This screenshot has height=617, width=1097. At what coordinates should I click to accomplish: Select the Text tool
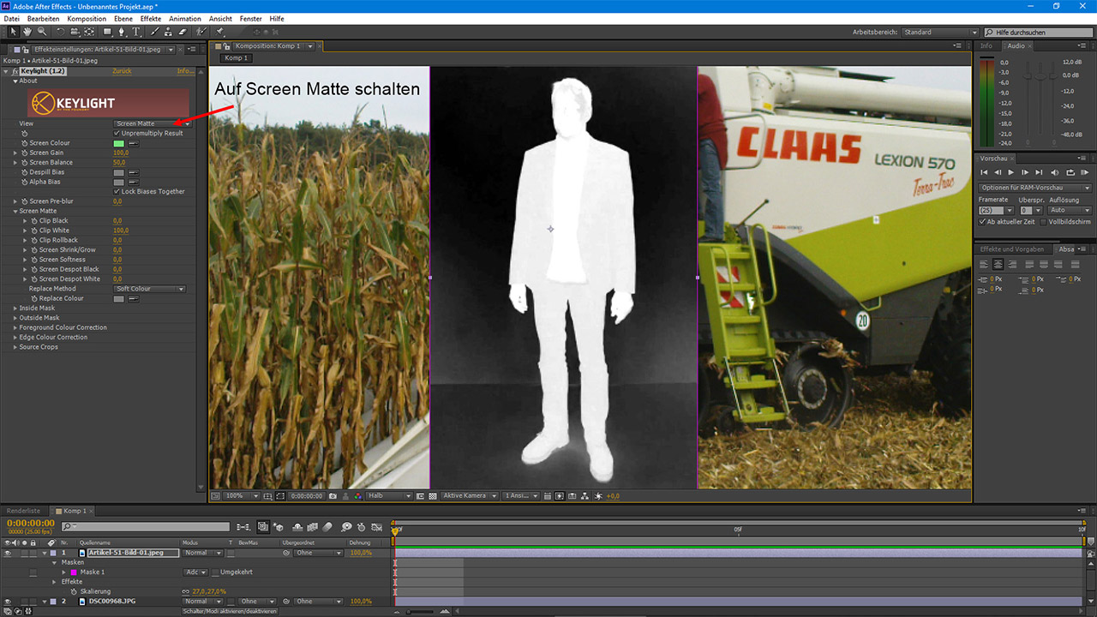tap(137, 31)
